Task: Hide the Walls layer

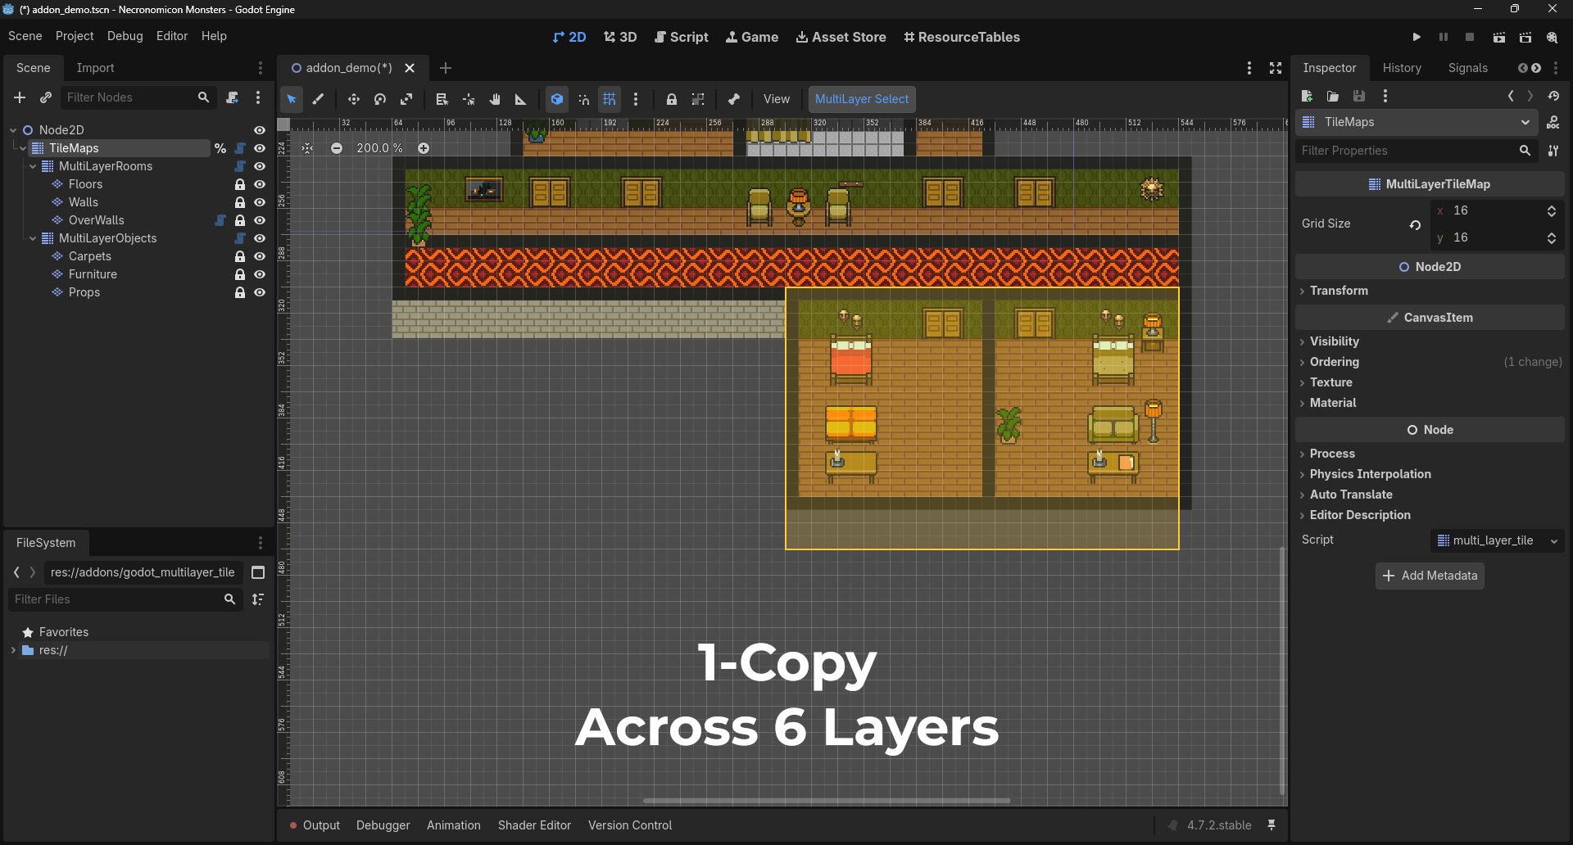Action: 260,202
